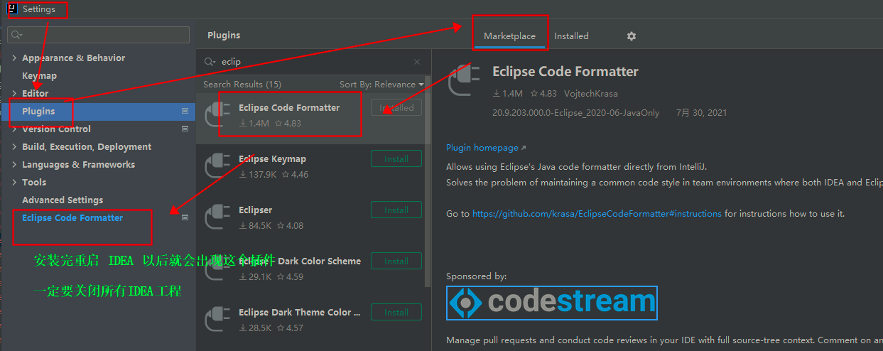883x351 pixels.
Task: Select Plugins in the settings tree
Action: tap(98, 111)
